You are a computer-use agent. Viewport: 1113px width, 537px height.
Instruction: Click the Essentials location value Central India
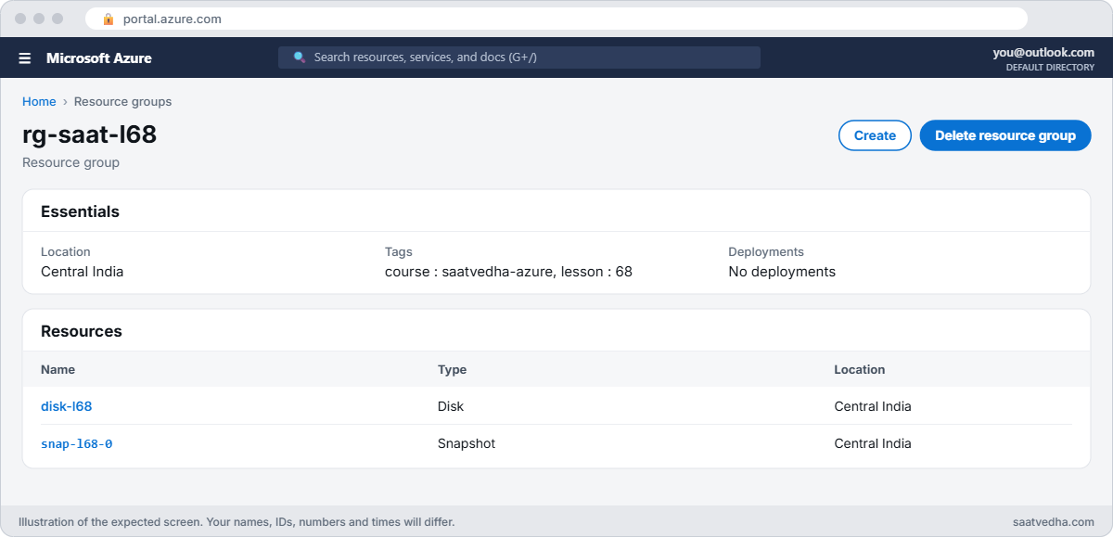click(x=83, y=272)
